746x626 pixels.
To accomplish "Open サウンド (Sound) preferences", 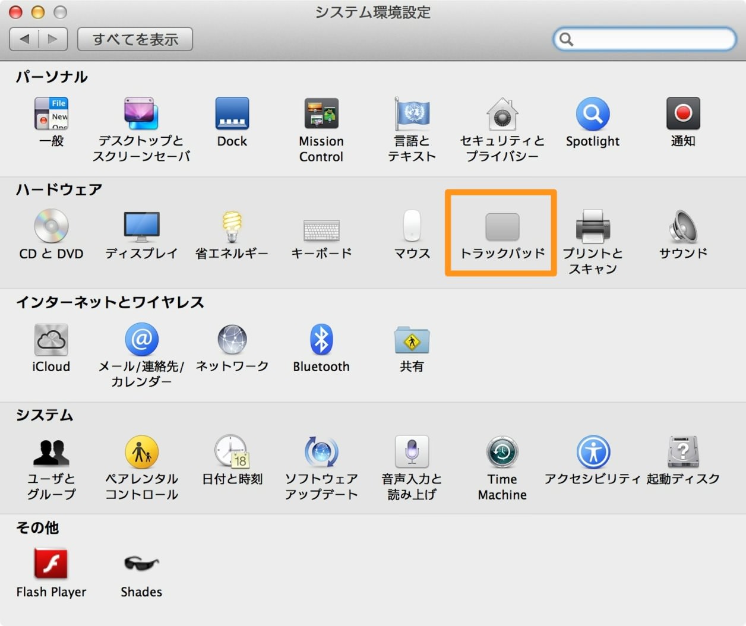I will 683,226.
